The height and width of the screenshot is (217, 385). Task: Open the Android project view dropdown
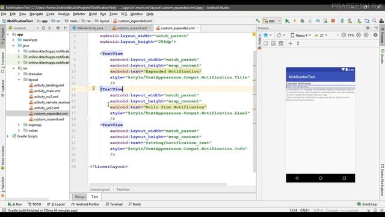tap(24, 28)
